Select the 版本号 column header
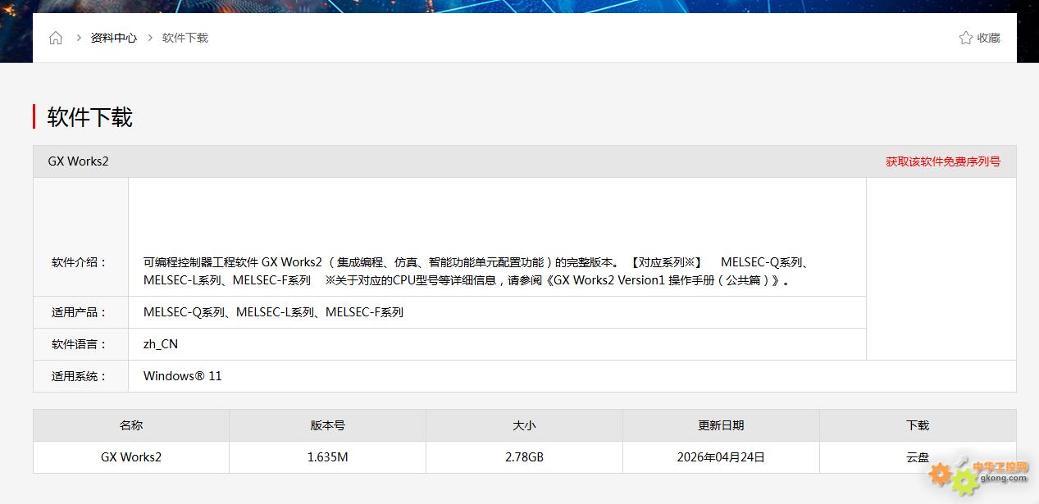 coord(327,425)
